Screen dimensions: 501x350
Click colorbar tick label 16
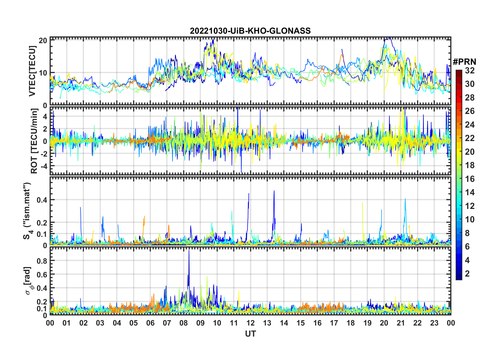pos(470,179)
